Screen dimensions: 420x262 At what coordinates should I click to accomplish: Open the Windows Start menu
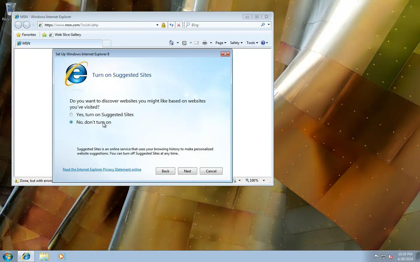(x=8, y=256)
